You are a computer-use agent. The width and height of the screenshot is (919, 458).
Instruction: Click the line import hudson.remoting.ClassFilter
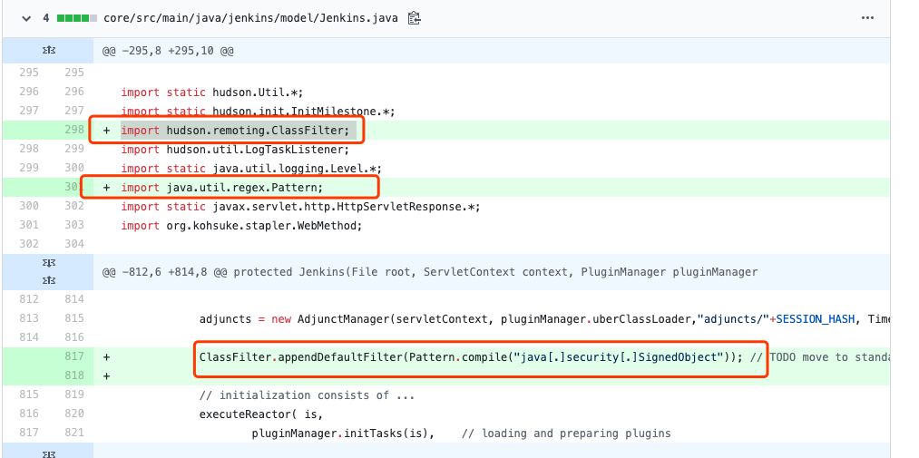pyautogui.click(x=235, y=130)
